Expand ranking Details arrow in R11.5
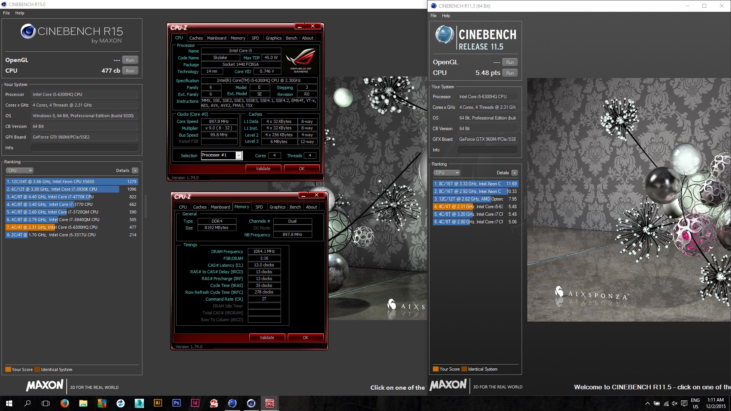The width and height of the screenshot is (731, 411). pos(515,173)
